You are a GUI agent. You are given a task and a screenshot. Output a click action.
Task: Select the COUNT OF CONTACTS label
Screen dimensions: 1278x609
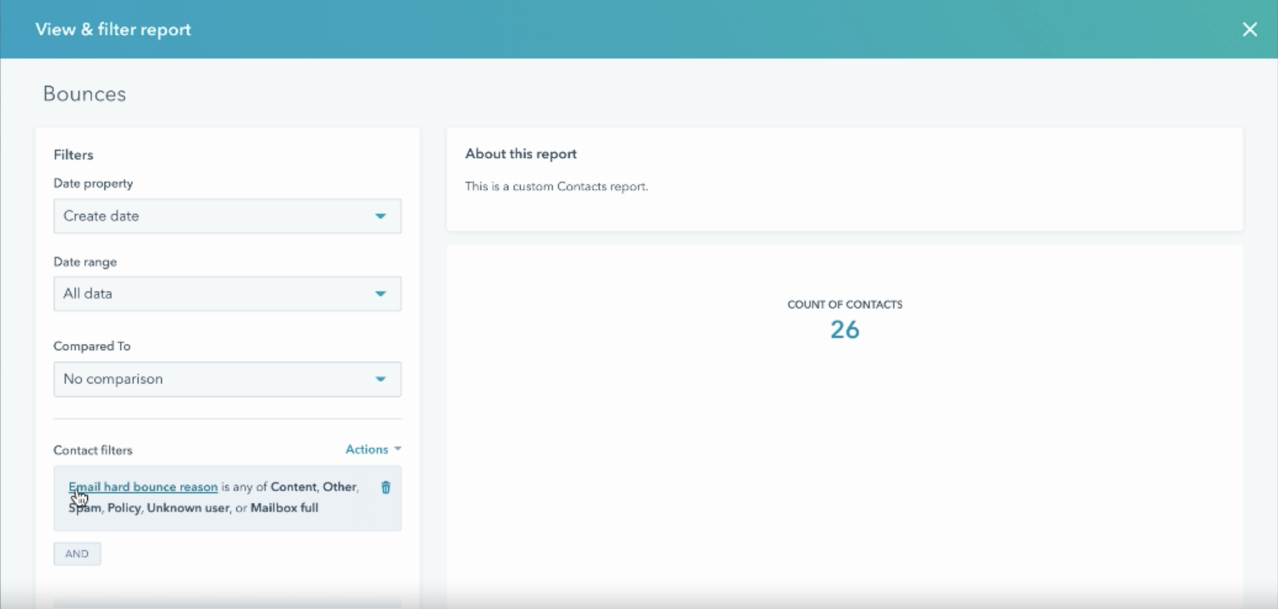pyautogui.click(x=845, y=304)
